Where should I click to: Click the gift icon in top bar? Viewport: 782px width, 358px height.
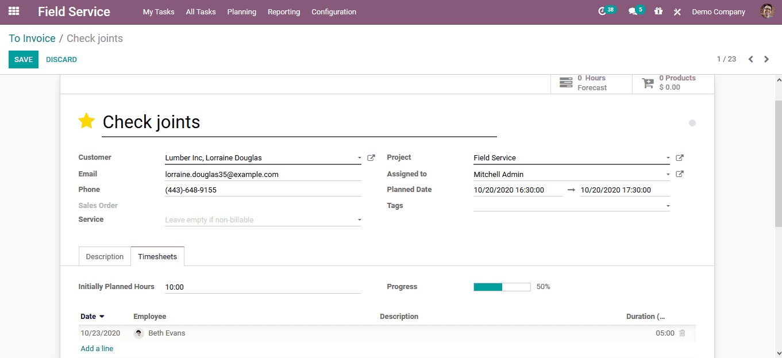pyautogui.click(x=658, y=11)
